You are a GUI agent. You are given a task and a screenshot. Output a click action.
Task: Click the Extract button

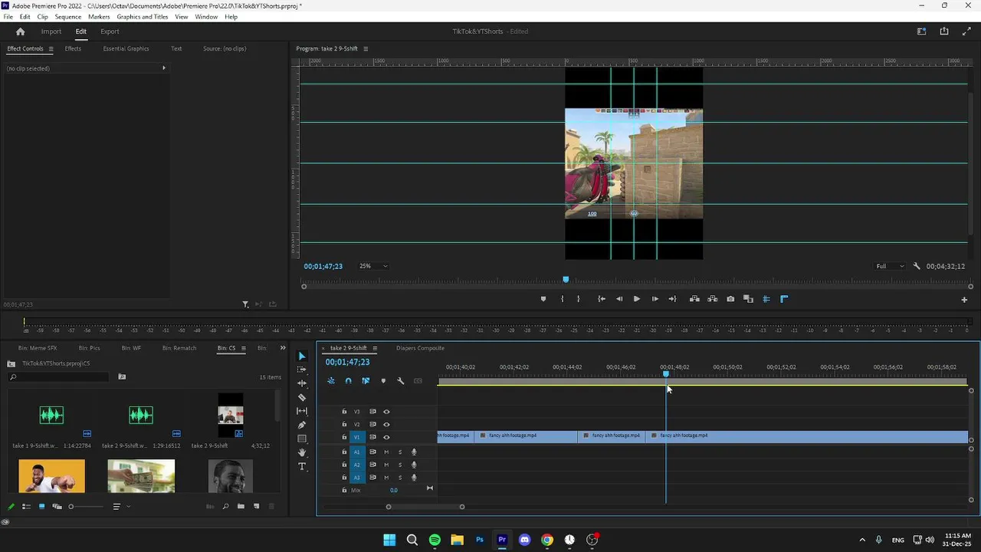(x=712, y=299)
